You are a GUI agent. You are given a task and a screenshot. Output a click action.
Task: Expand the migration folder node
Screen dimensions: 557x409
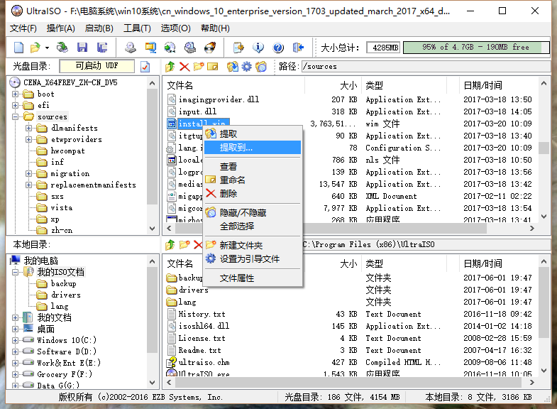click(x=29, y=174)
